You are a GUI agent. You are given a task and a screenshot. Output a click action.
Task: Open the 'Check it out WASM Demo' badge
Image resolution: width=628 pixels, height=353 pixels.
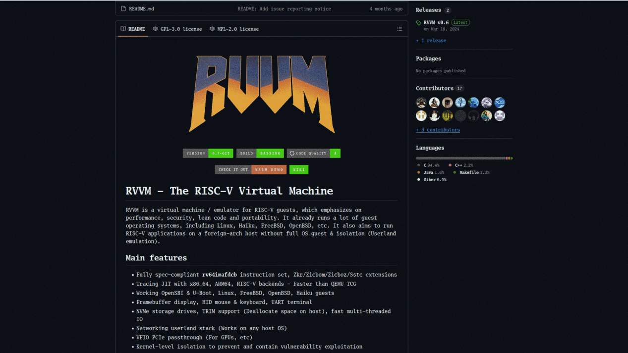251,169
